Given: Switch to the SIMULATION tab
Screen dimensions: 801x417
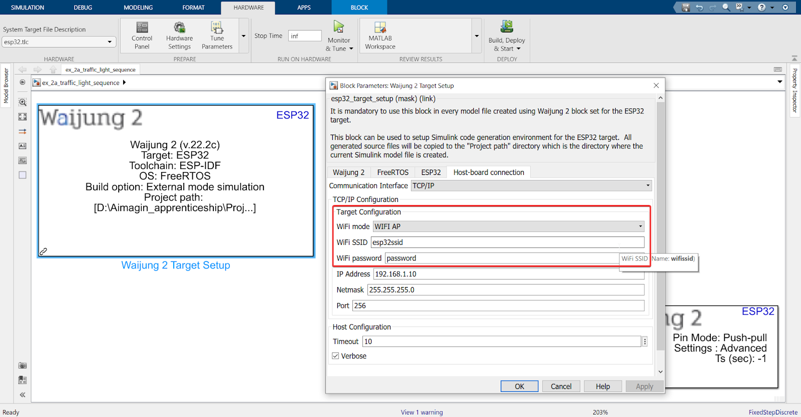Looking at the screenshot, I should (28, 7).
